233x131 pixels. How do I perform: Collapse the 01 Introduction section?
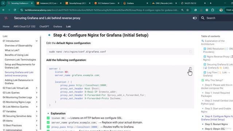(36, 41)
